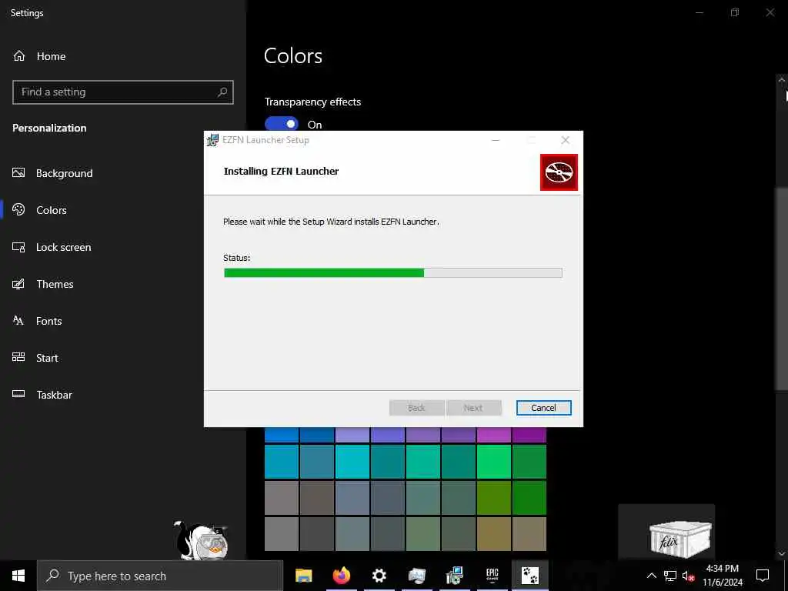Focus the Find a setting search box
Viewport: 788px width, 591px height.
122,92
